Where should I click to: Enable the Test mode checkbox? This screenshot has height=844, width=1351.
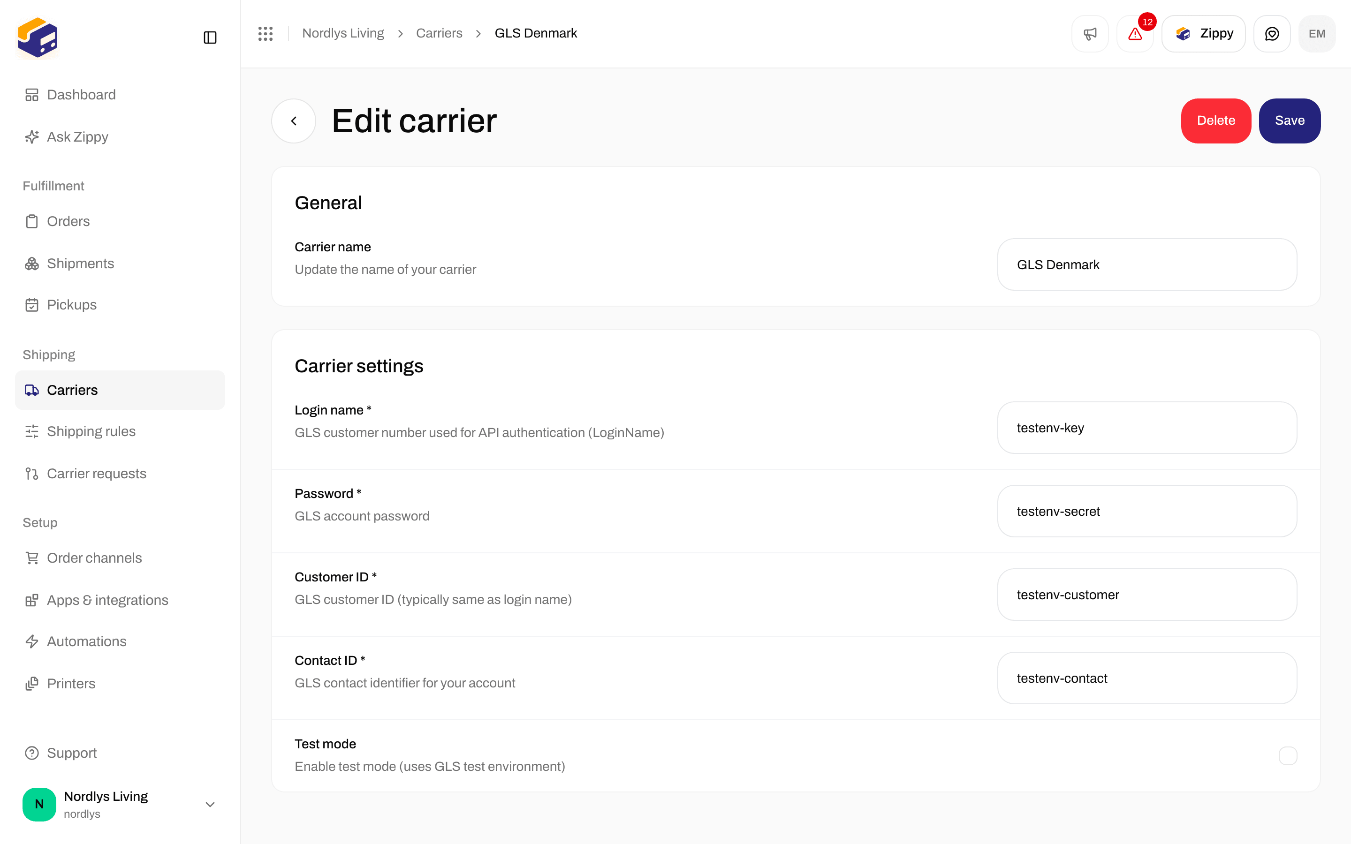(x=1287, y=756)
